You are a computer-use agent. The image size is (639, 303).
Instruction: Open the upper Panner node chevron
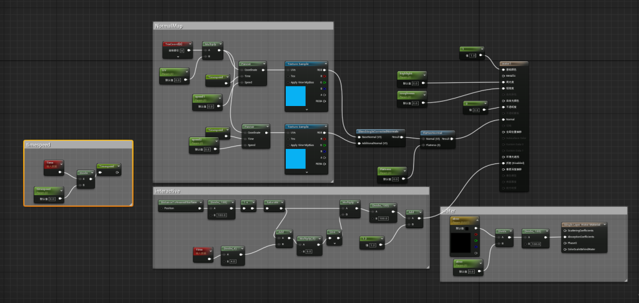(x=264, y=64)
